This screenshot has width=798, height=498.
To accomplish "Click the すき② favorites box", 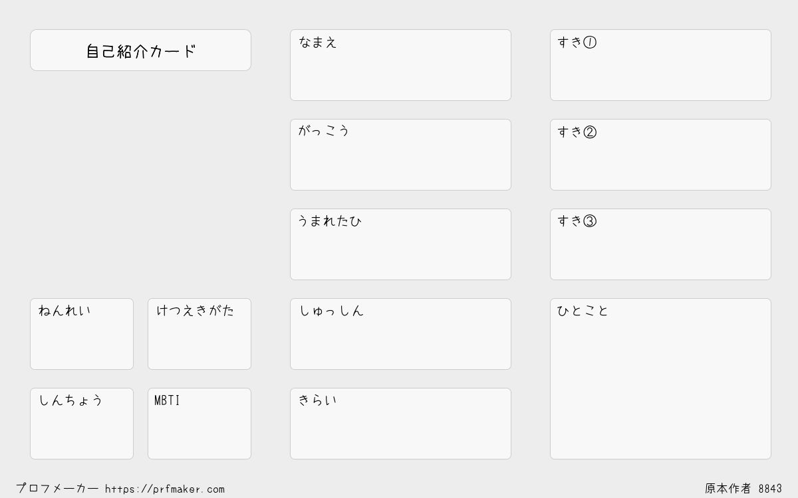I will tap(660, 155).
